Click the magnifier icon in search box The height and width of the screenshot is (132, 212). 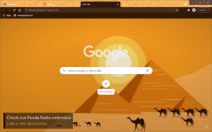point(64,71)
